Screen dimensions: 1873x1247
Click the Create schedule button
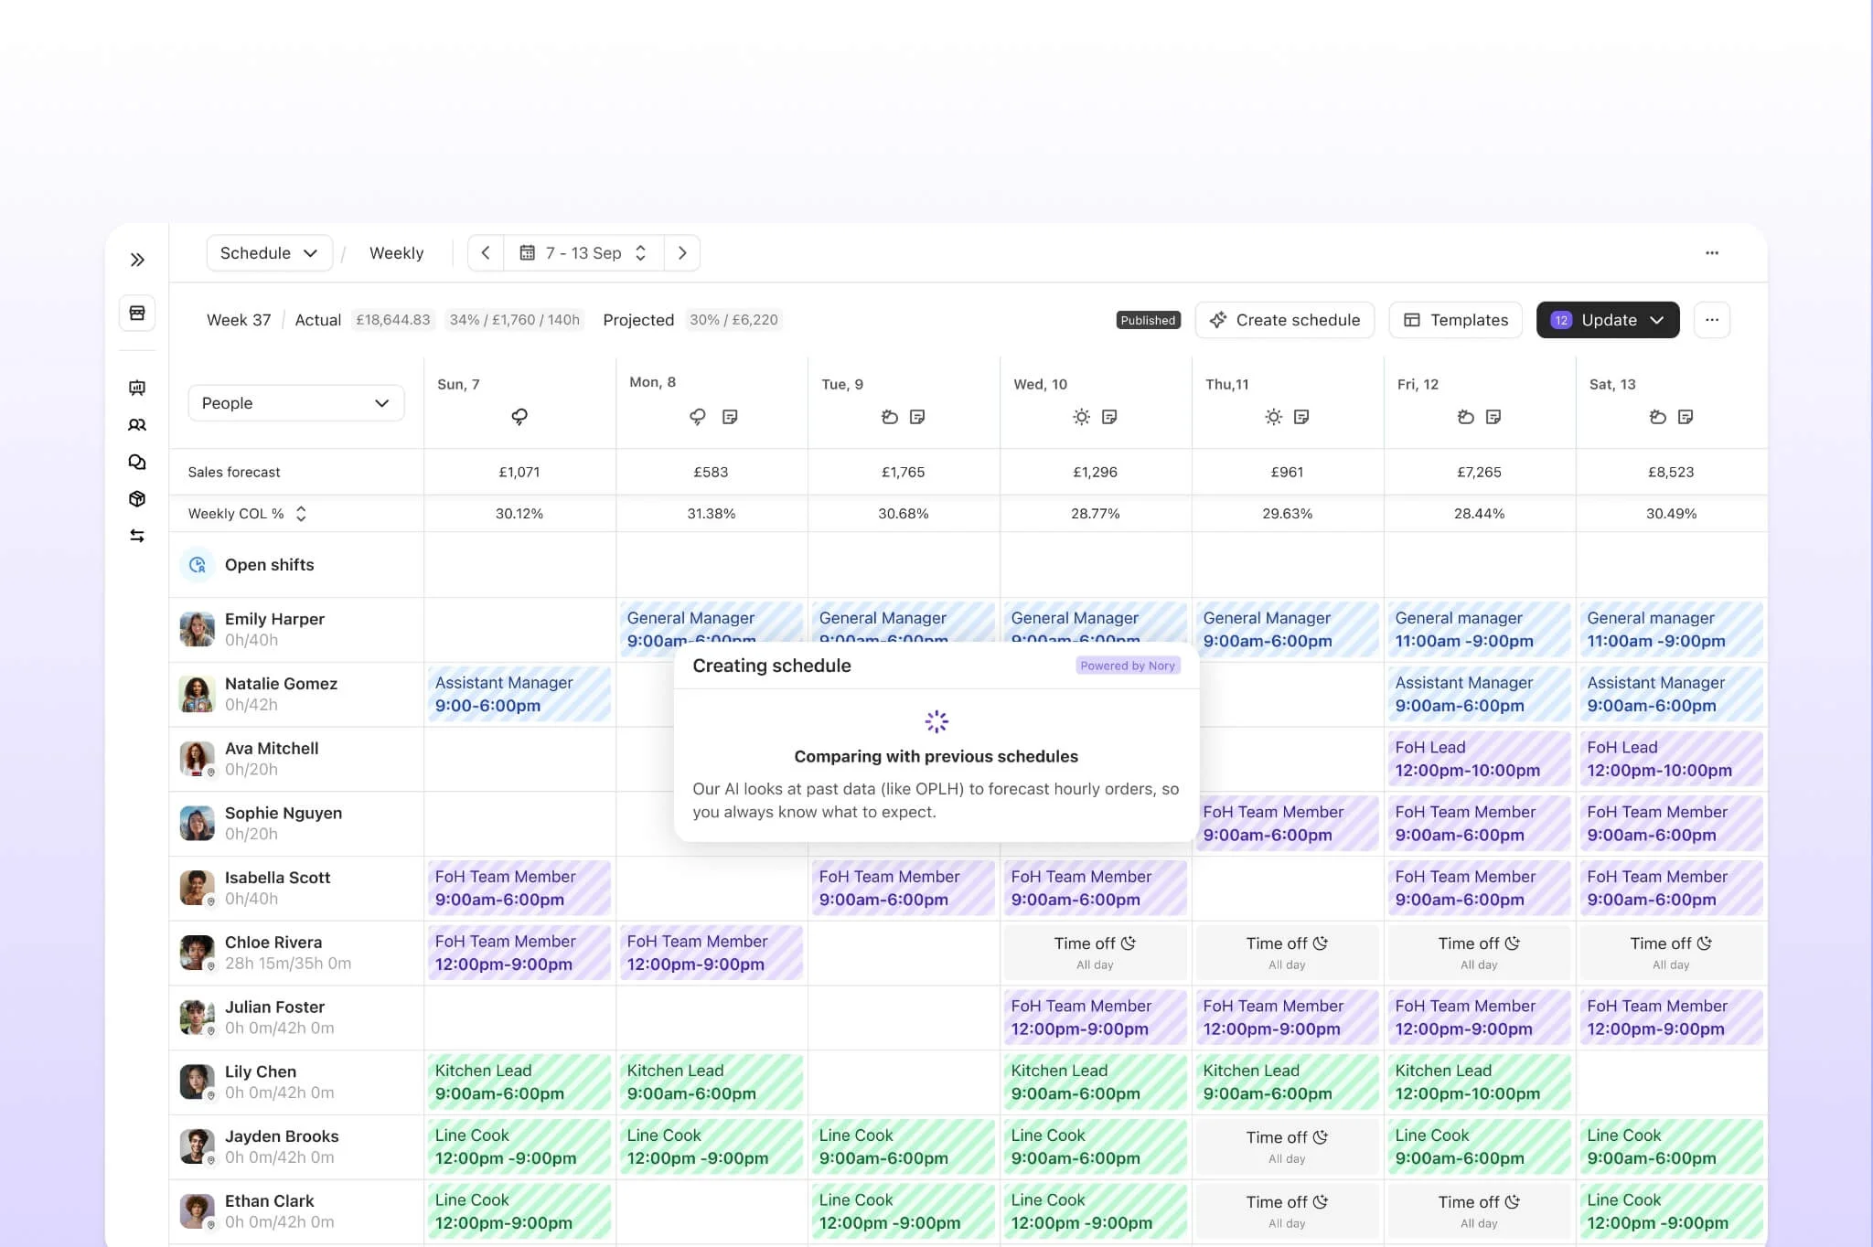[1284, 320]
